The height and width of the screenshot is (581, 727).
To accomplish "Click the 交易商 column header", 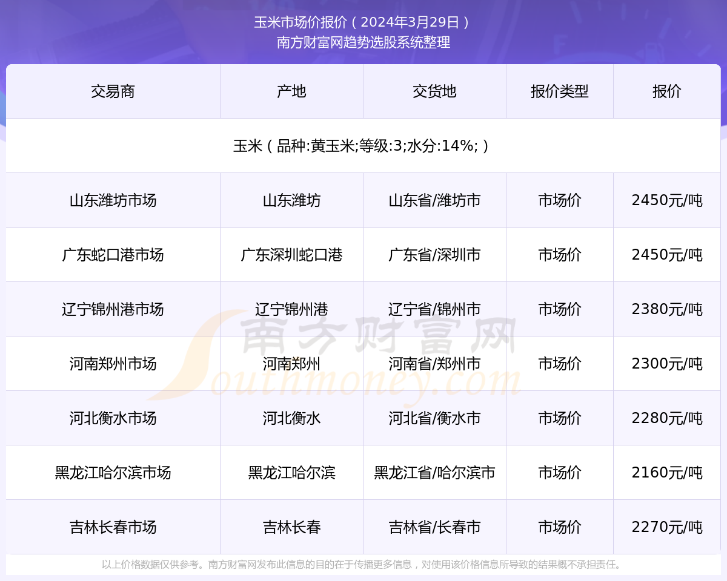I will pyautogui.click(x=113, y=91).
